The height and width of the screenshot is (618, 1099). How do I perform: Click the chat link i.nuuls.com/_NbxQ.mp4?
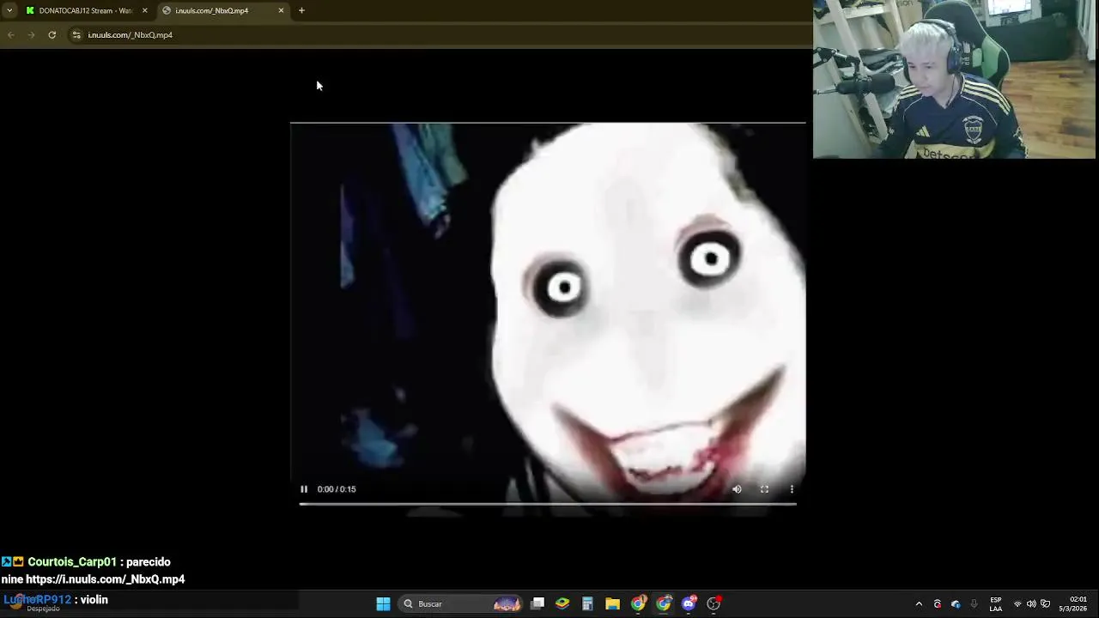pyautogui.click(x=106, y=579)
